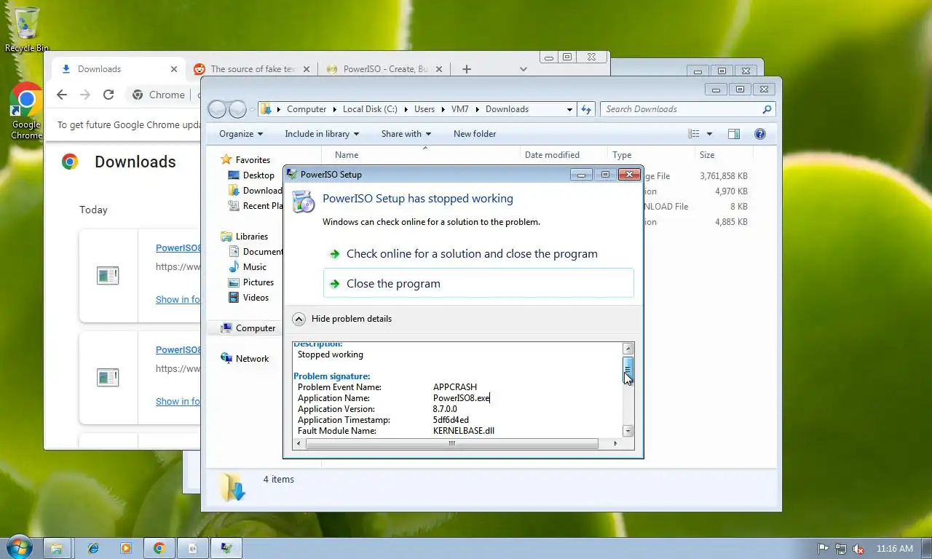Open recent pages dropdown beside nav buttons

click(252, 109)
